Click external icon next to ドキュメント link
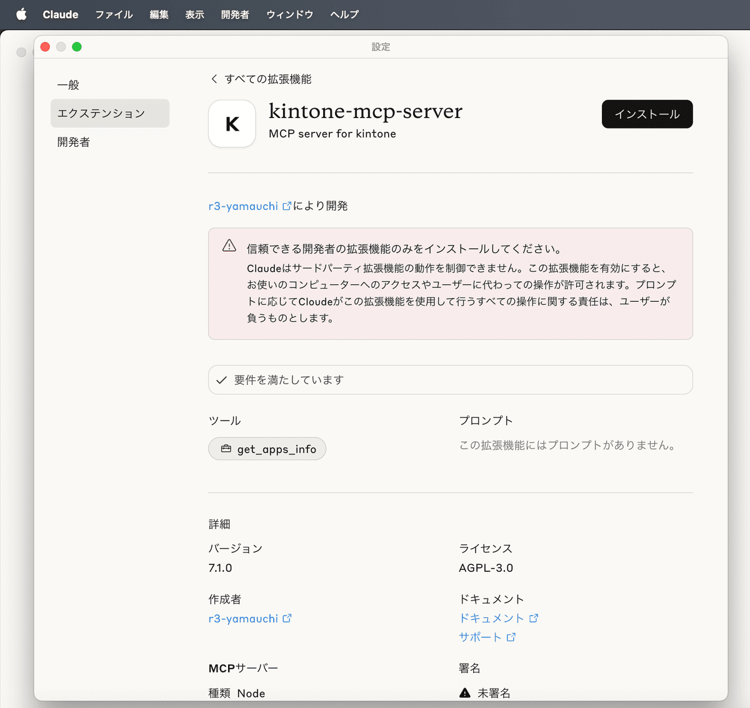Viewport: 750px width, 708px height. click(x=534, y=618)
